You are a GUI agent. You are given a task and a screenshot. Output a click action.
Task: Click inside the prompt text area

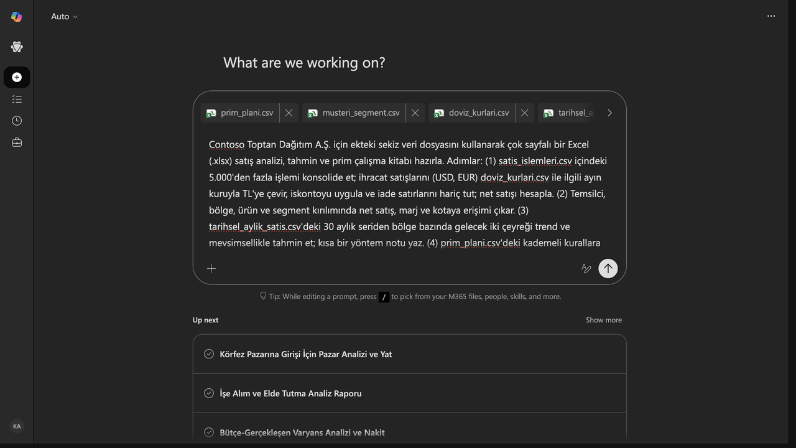[409, 193]
